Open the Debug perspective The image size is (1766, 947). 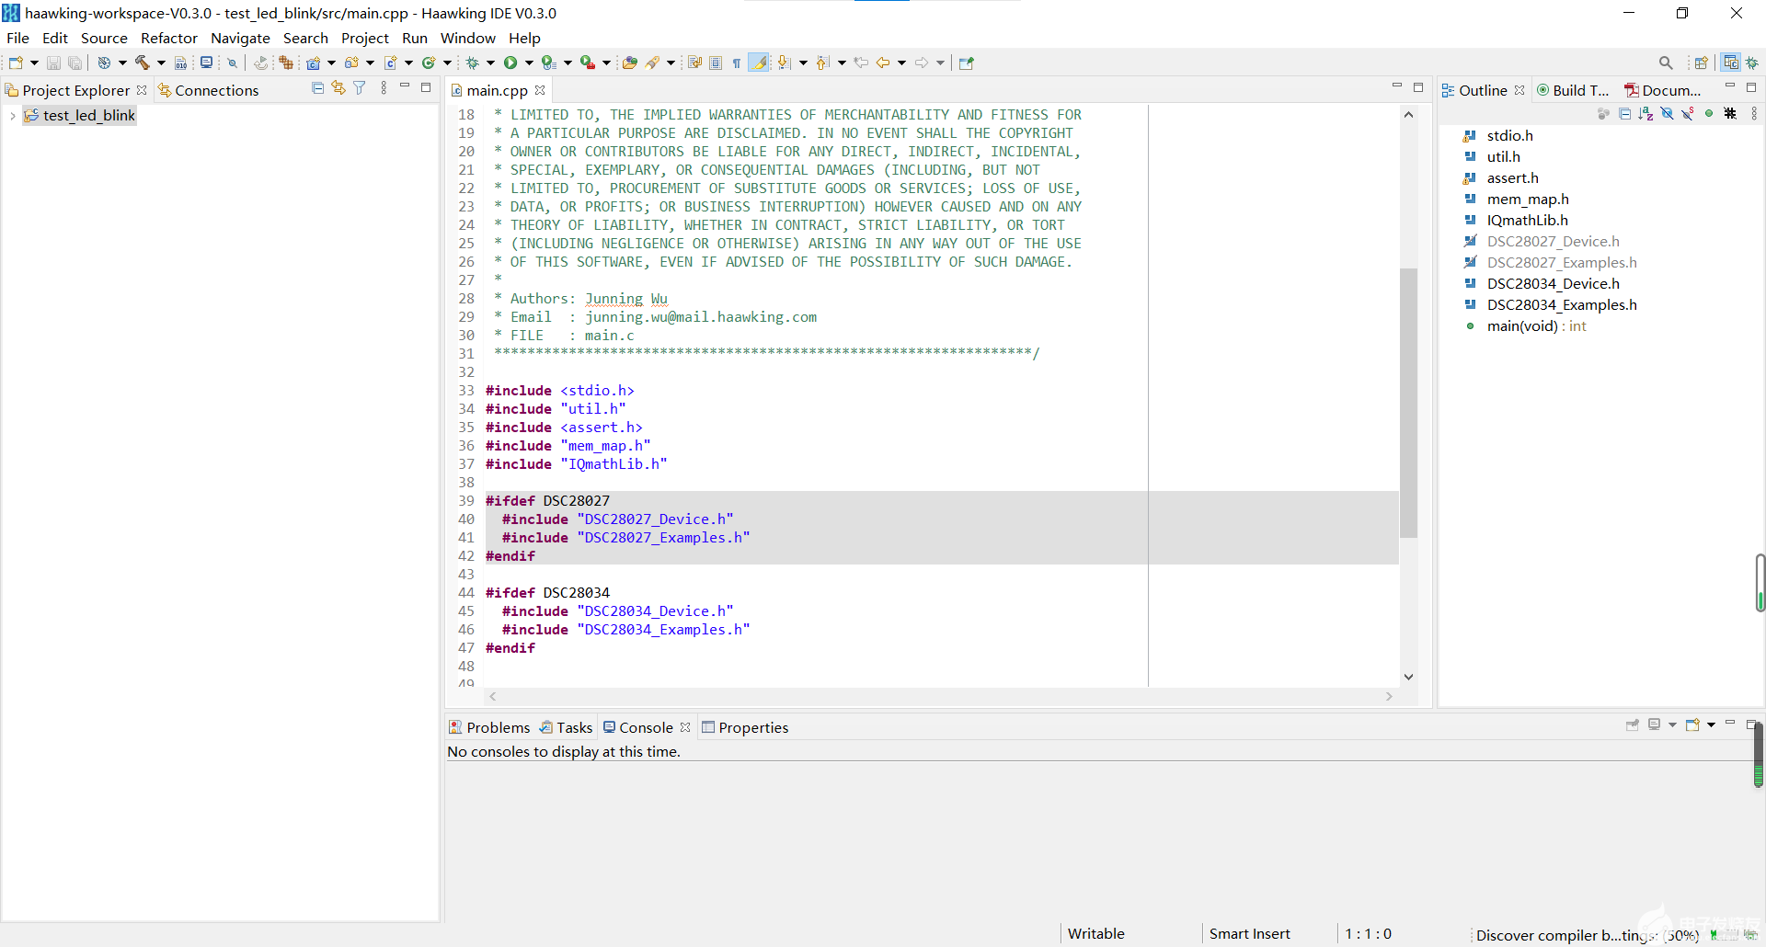click(x=1751, y=63)
